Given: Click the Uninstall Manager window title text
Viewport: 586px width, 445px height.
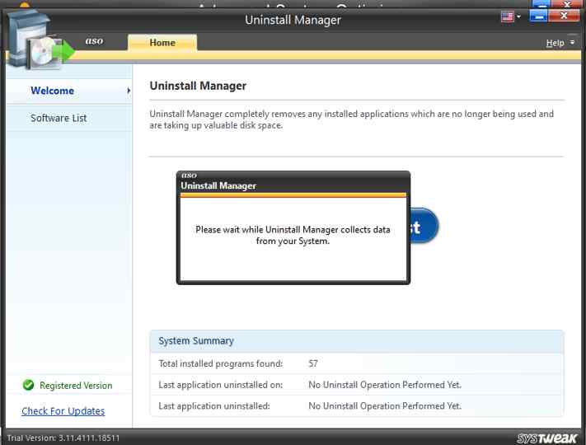Looking at the screenshot, I should tap(293, 20).
